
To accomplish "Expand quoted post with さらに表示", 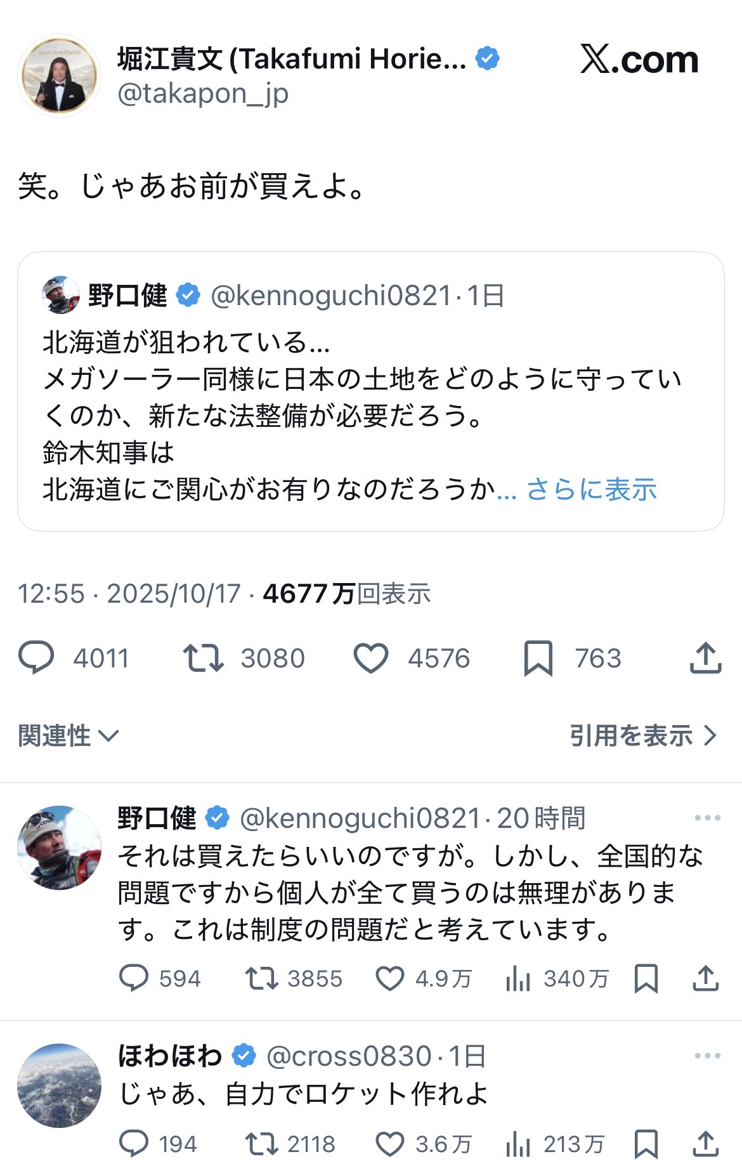I will [x=592, y=490].
